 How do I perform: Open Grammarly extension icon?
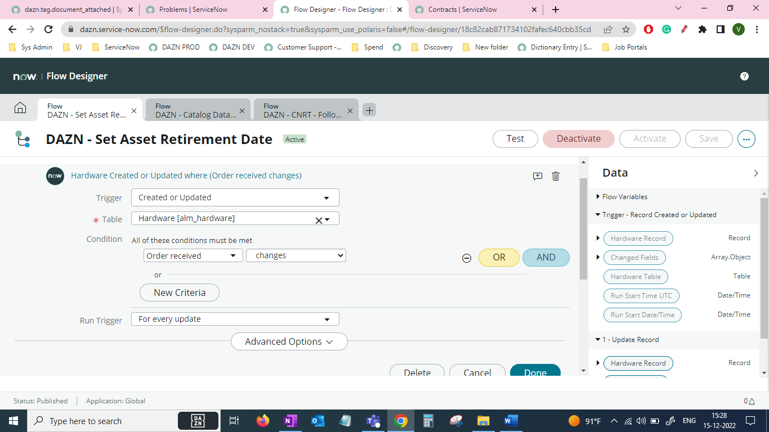point(667,29)
